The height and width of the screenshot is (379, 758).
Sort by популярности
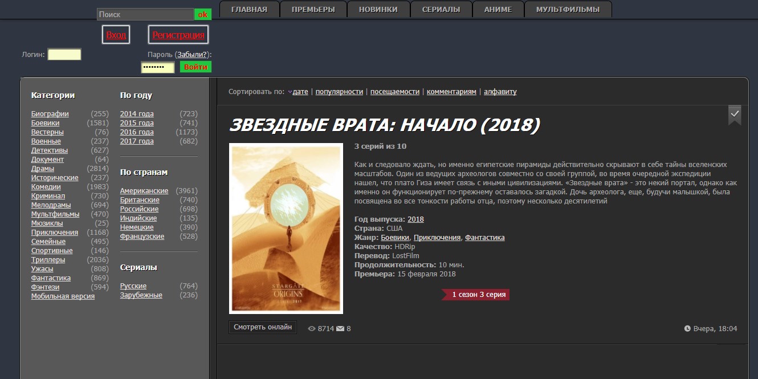click(339, 92)
